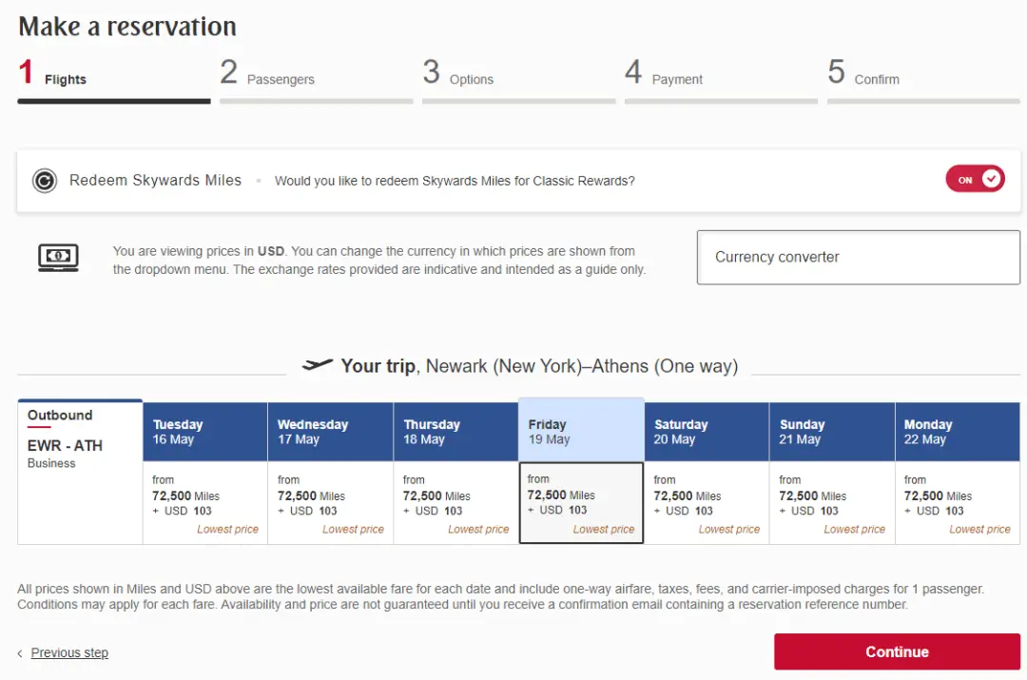Open the Currency converter dropdown
1027x680 pixels.
(858, 257)
